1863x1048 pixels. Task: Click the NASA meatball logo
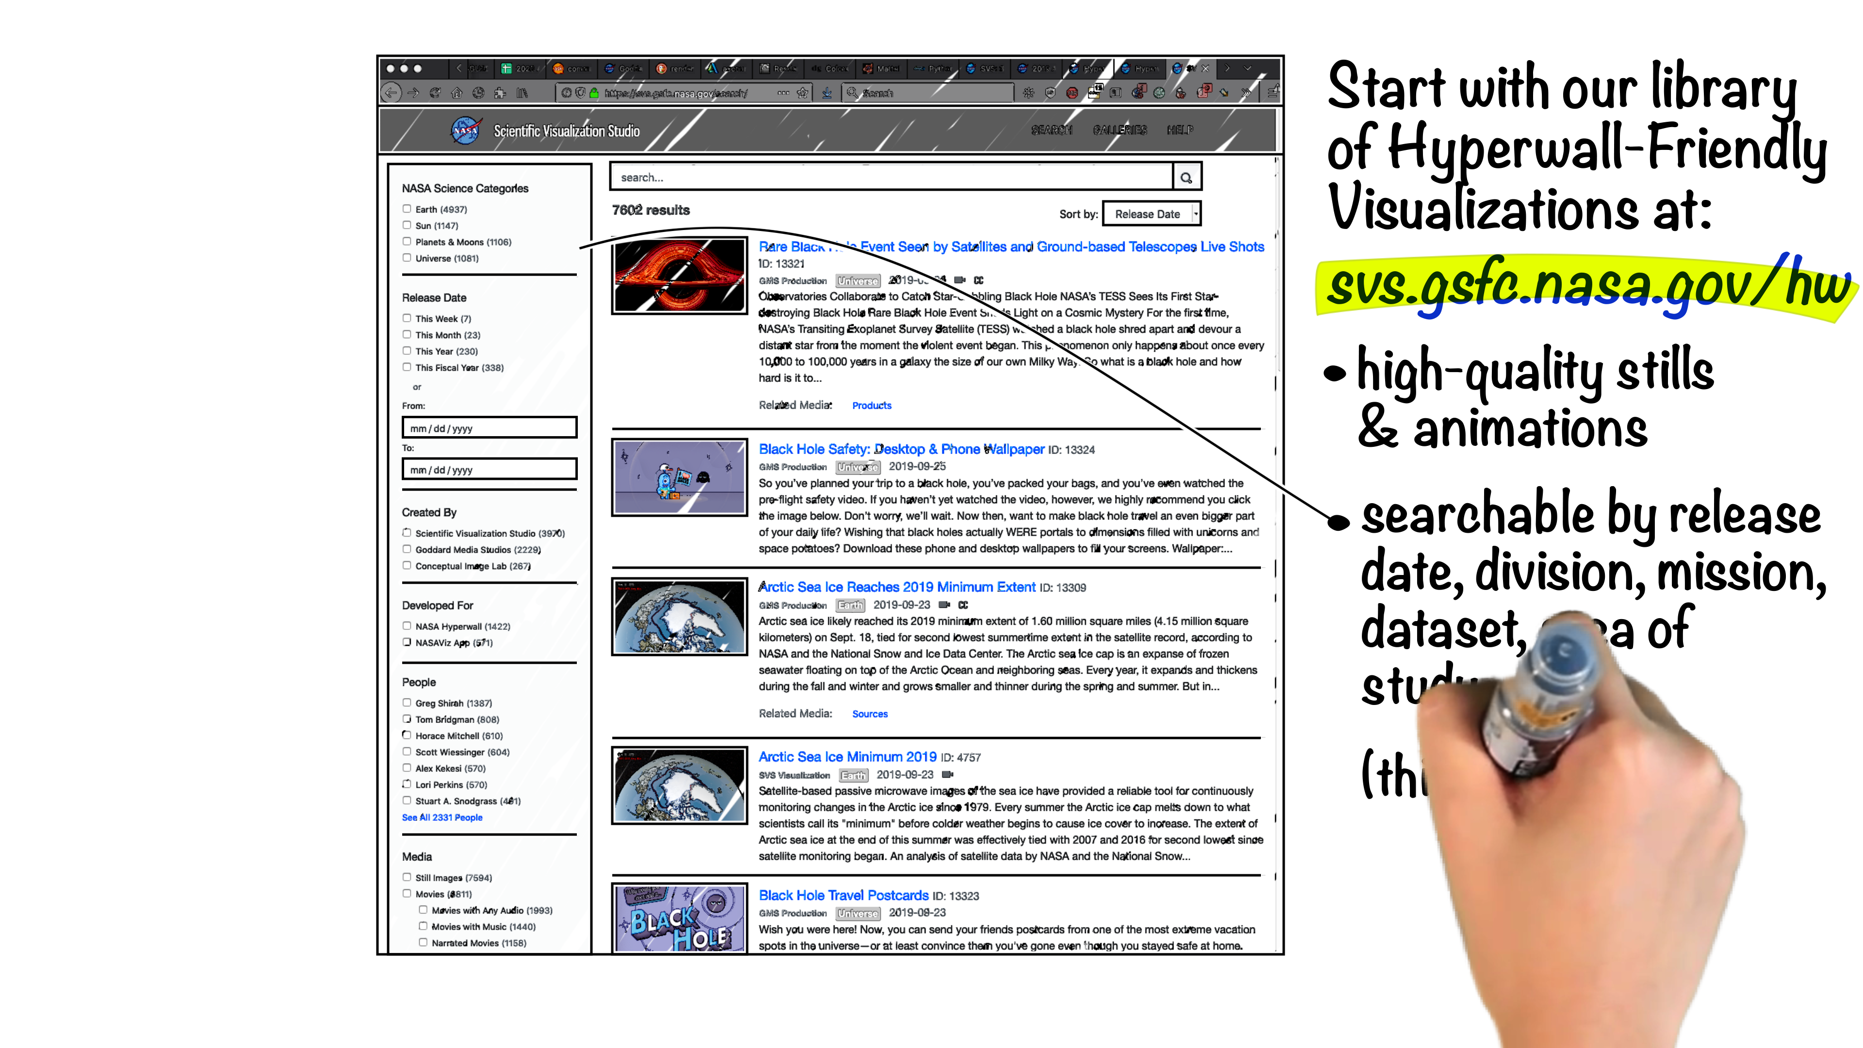click(x=466, y=131)
